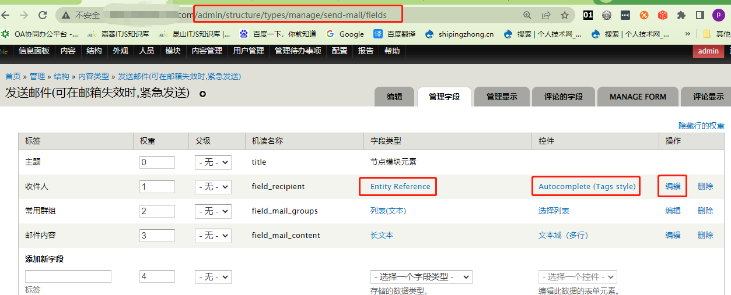Open the 内容管理 admin menu
The height and width of the screenshot is (295, 731).
coord(207,51)
